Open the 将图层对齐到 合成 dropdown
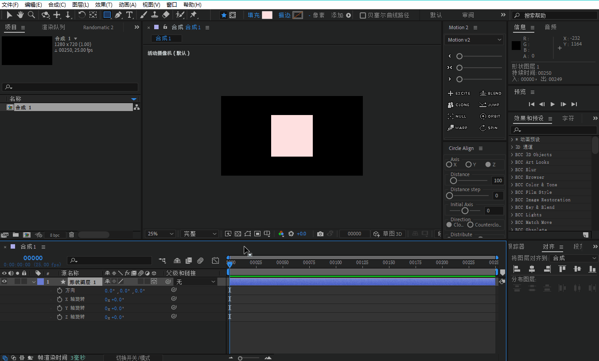 pos(574,258)
